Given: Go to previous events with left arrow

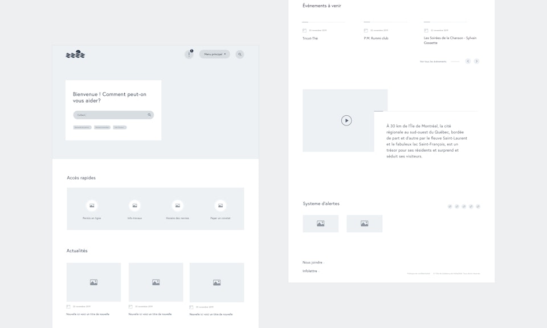Looking at the screenshot, I should point(468,61).
